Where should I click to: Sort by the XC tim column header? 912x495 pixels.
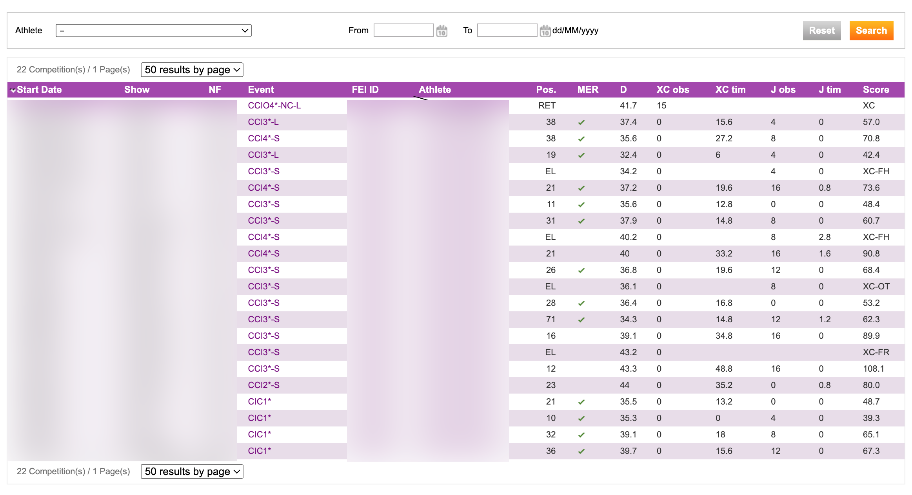point(730,90)
